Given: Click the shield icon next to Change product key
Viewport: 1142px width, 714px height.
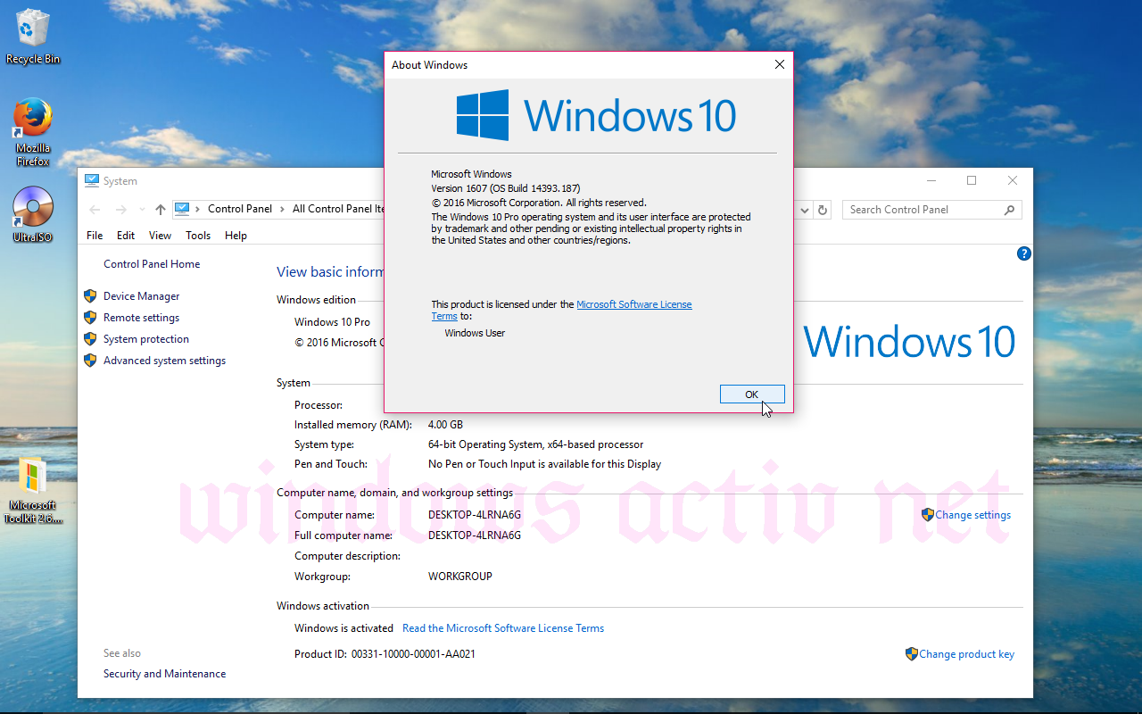Looking at the screenshot, I should point(911,653).
